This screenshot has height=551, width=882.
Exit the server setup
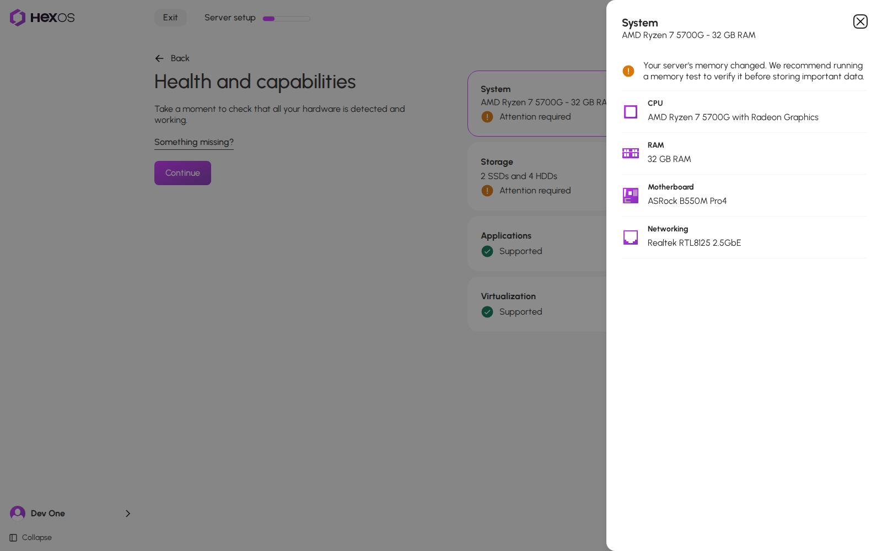tap(170, 18)
